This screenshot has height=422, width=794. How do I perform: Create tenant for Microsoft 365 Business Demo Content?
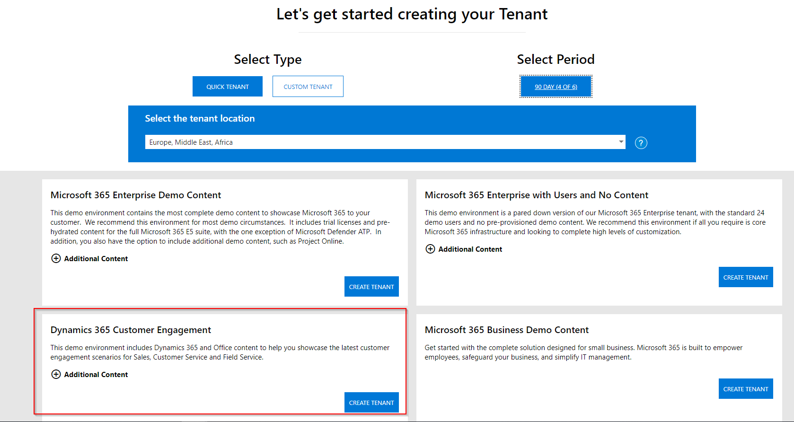coord(745,389)
